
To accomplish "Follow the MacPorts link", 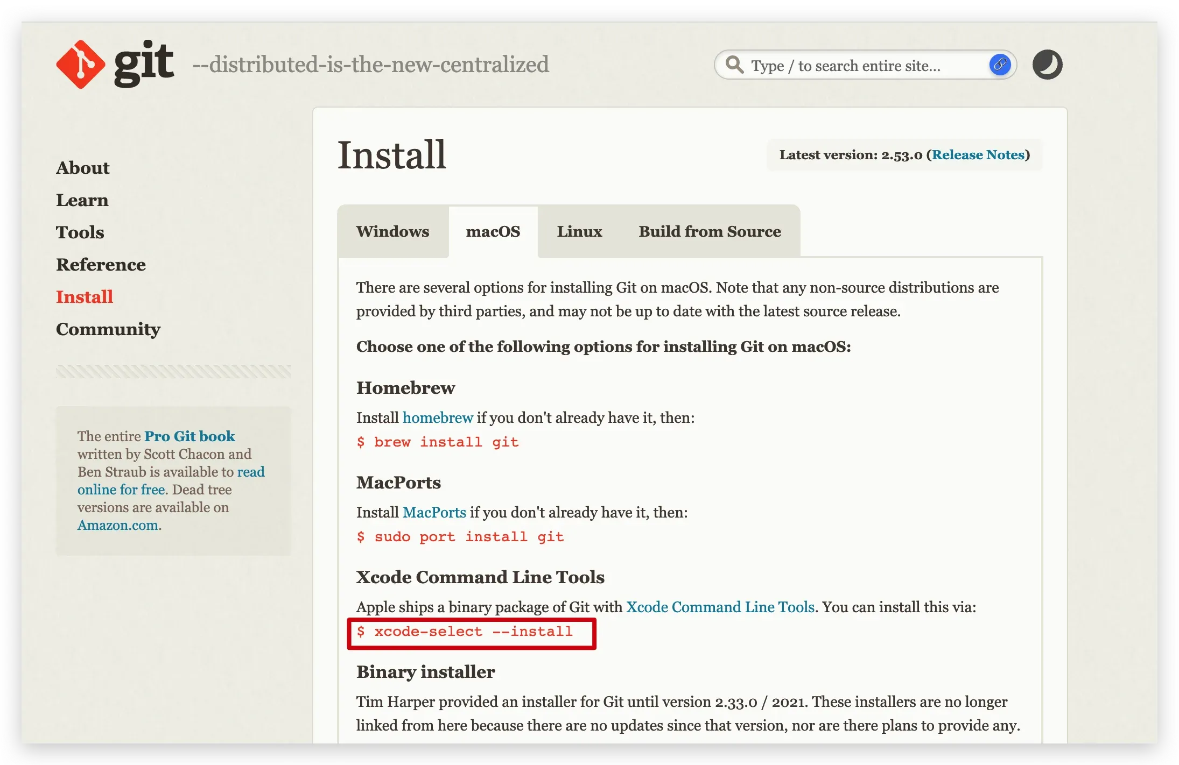I will [434, 513].
